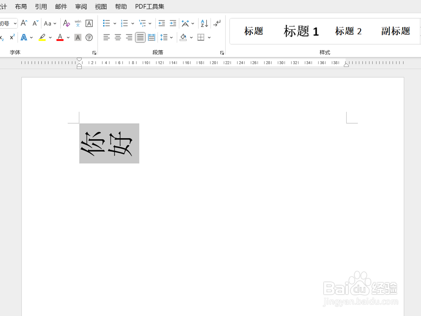Apply the 标题 2 (Heading 2) style
Image resolution: width=421 pixels, height=316 pixels.
[x=348, y=31]
